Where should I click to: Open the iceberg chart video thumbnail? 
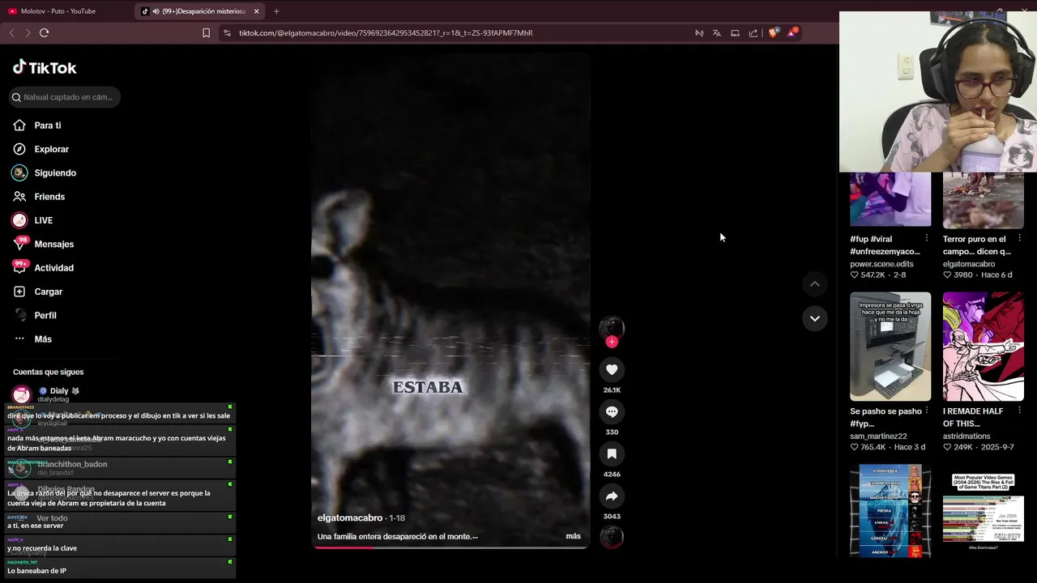(890, 511)
